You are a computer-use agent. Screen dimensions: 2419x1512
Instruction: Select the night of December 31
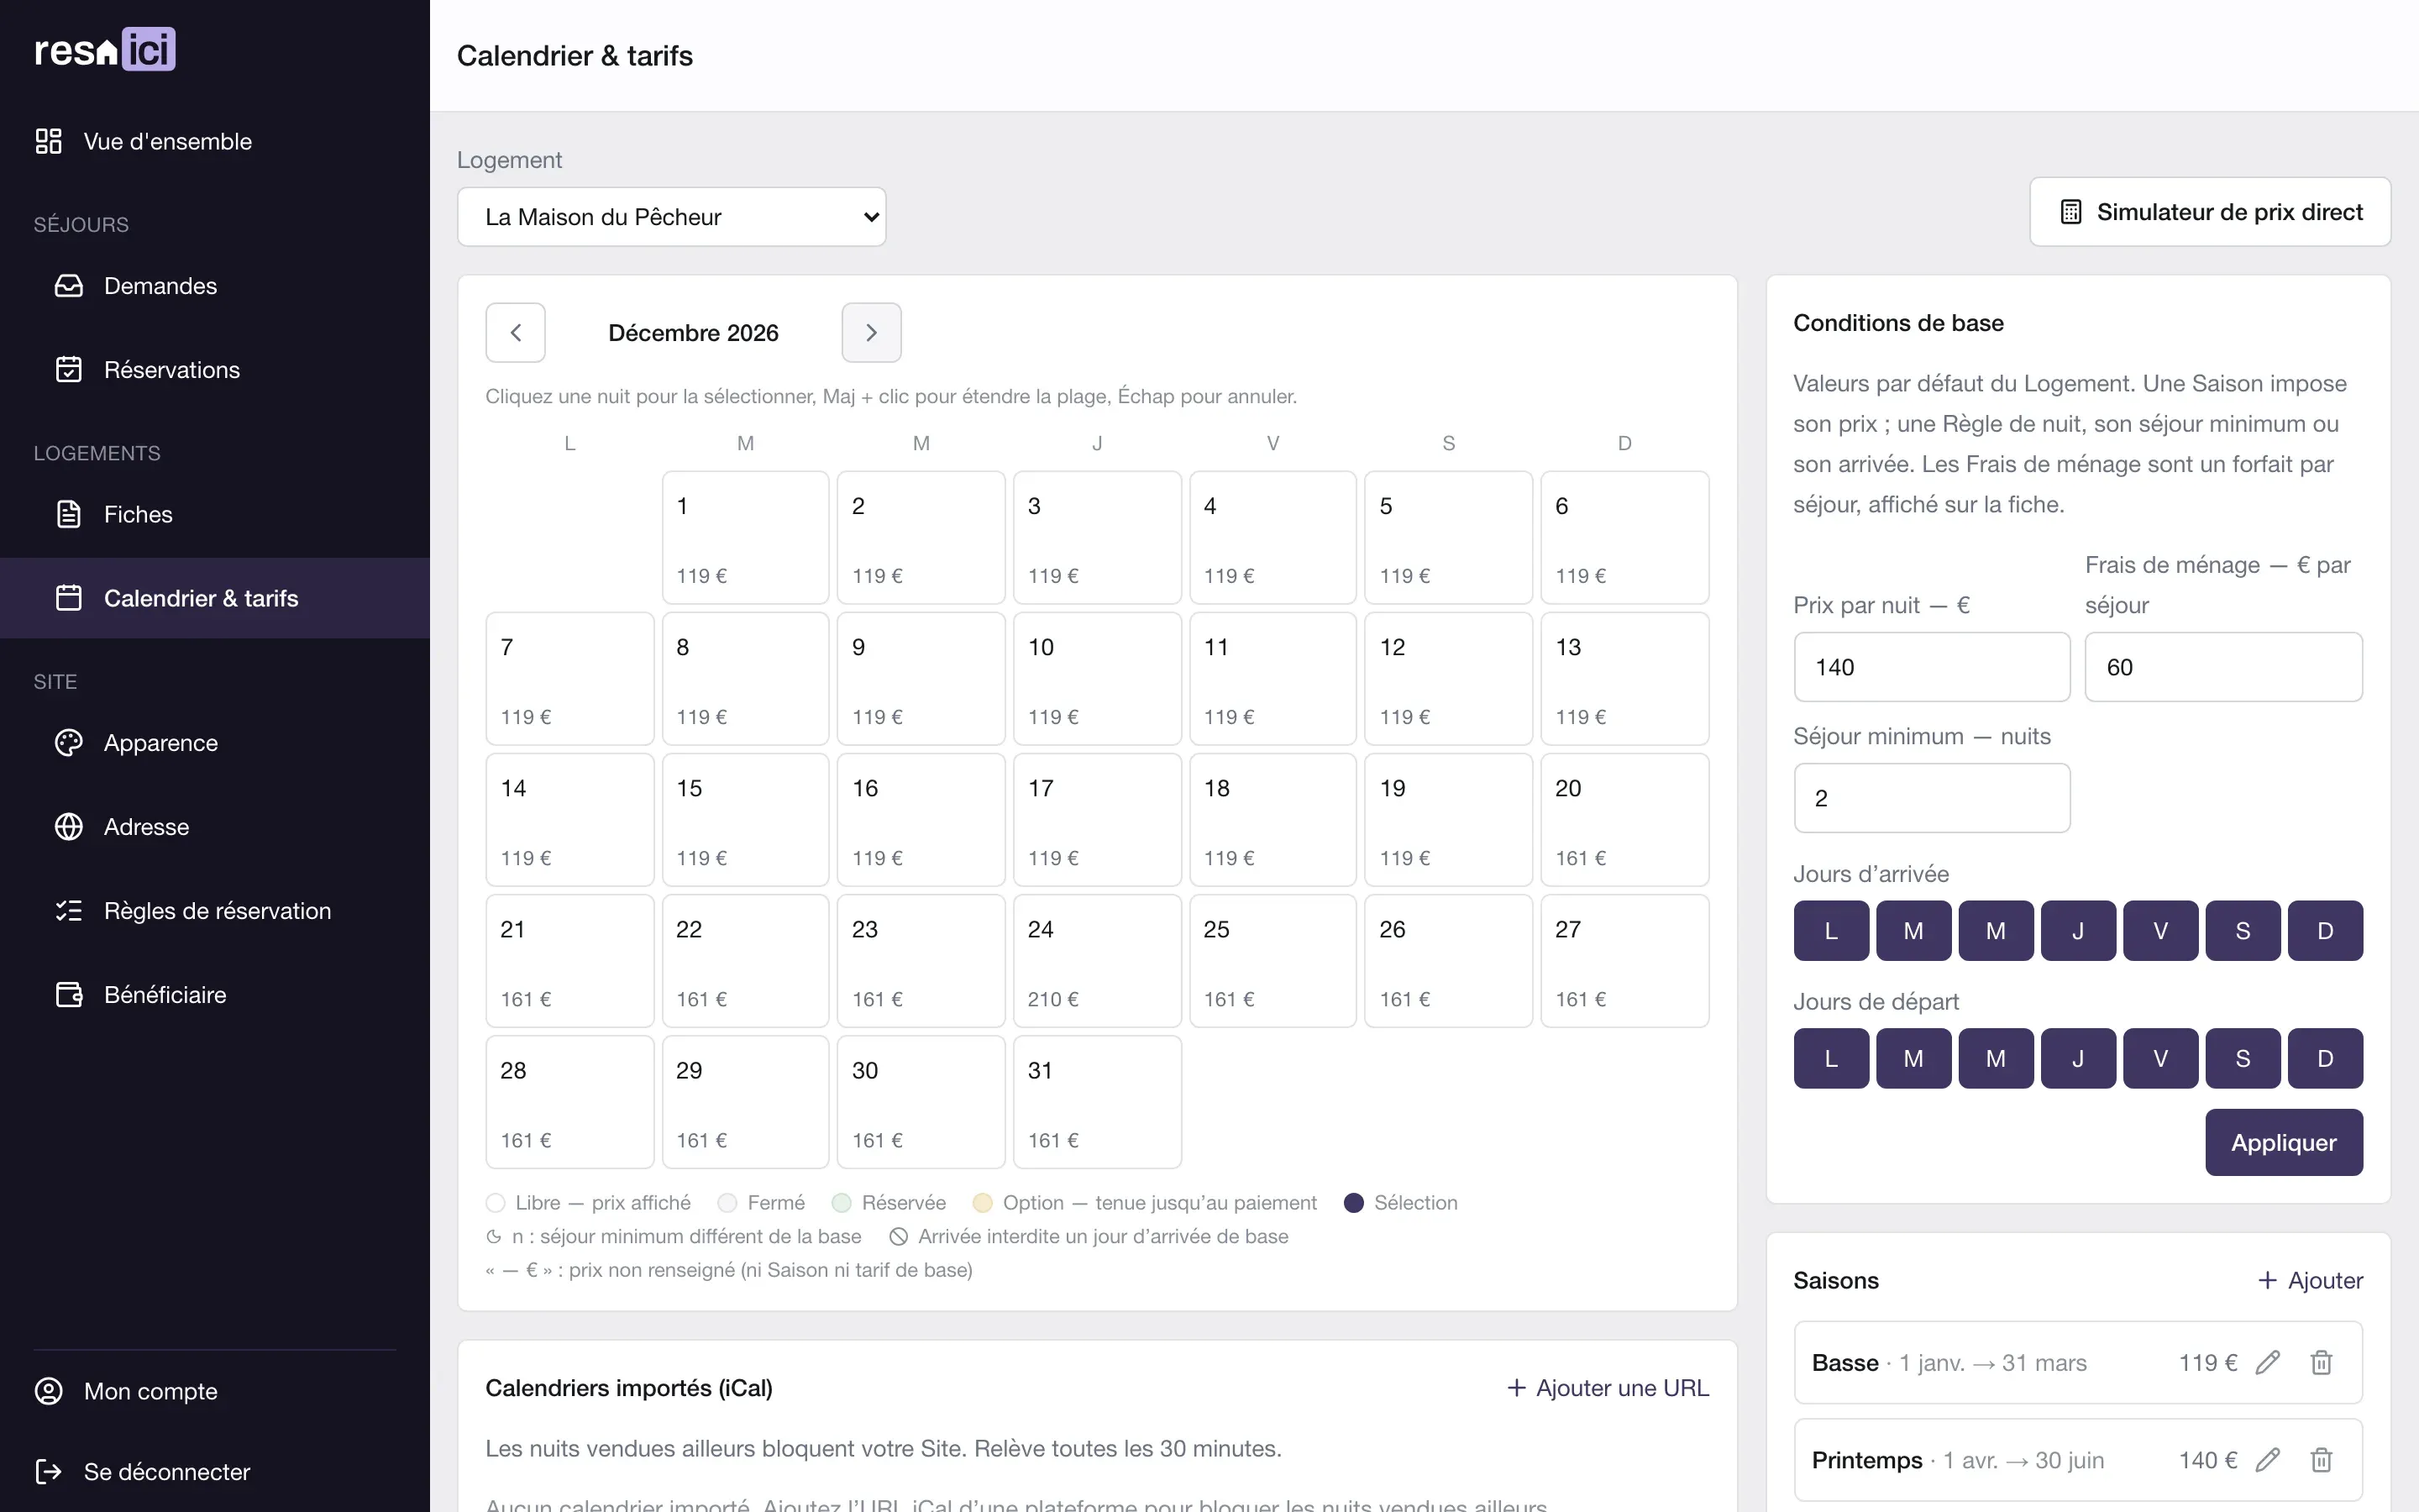[x=1097, y=1102]
